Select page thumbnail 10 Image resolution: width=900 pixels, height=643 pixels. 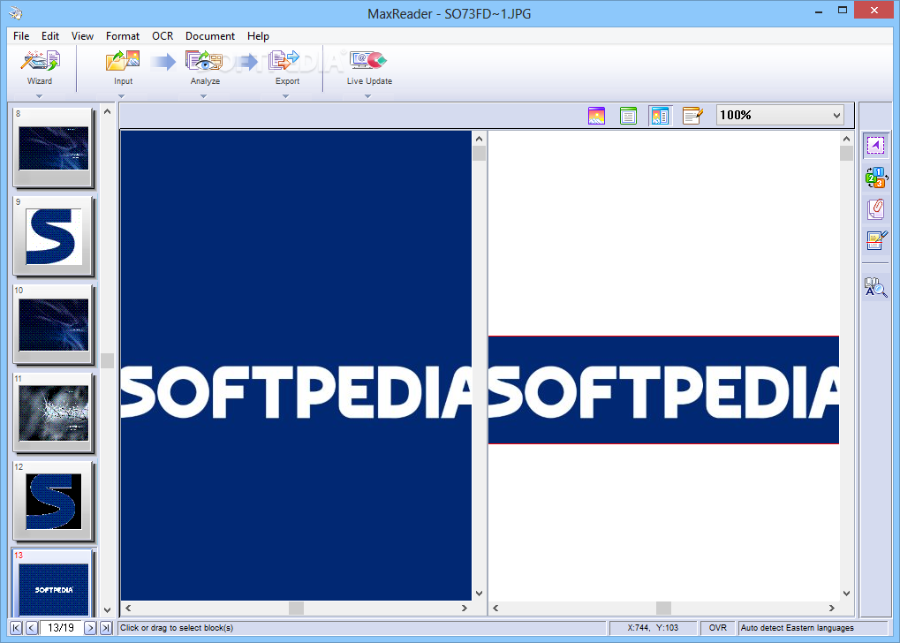click(x=53, y=324)
